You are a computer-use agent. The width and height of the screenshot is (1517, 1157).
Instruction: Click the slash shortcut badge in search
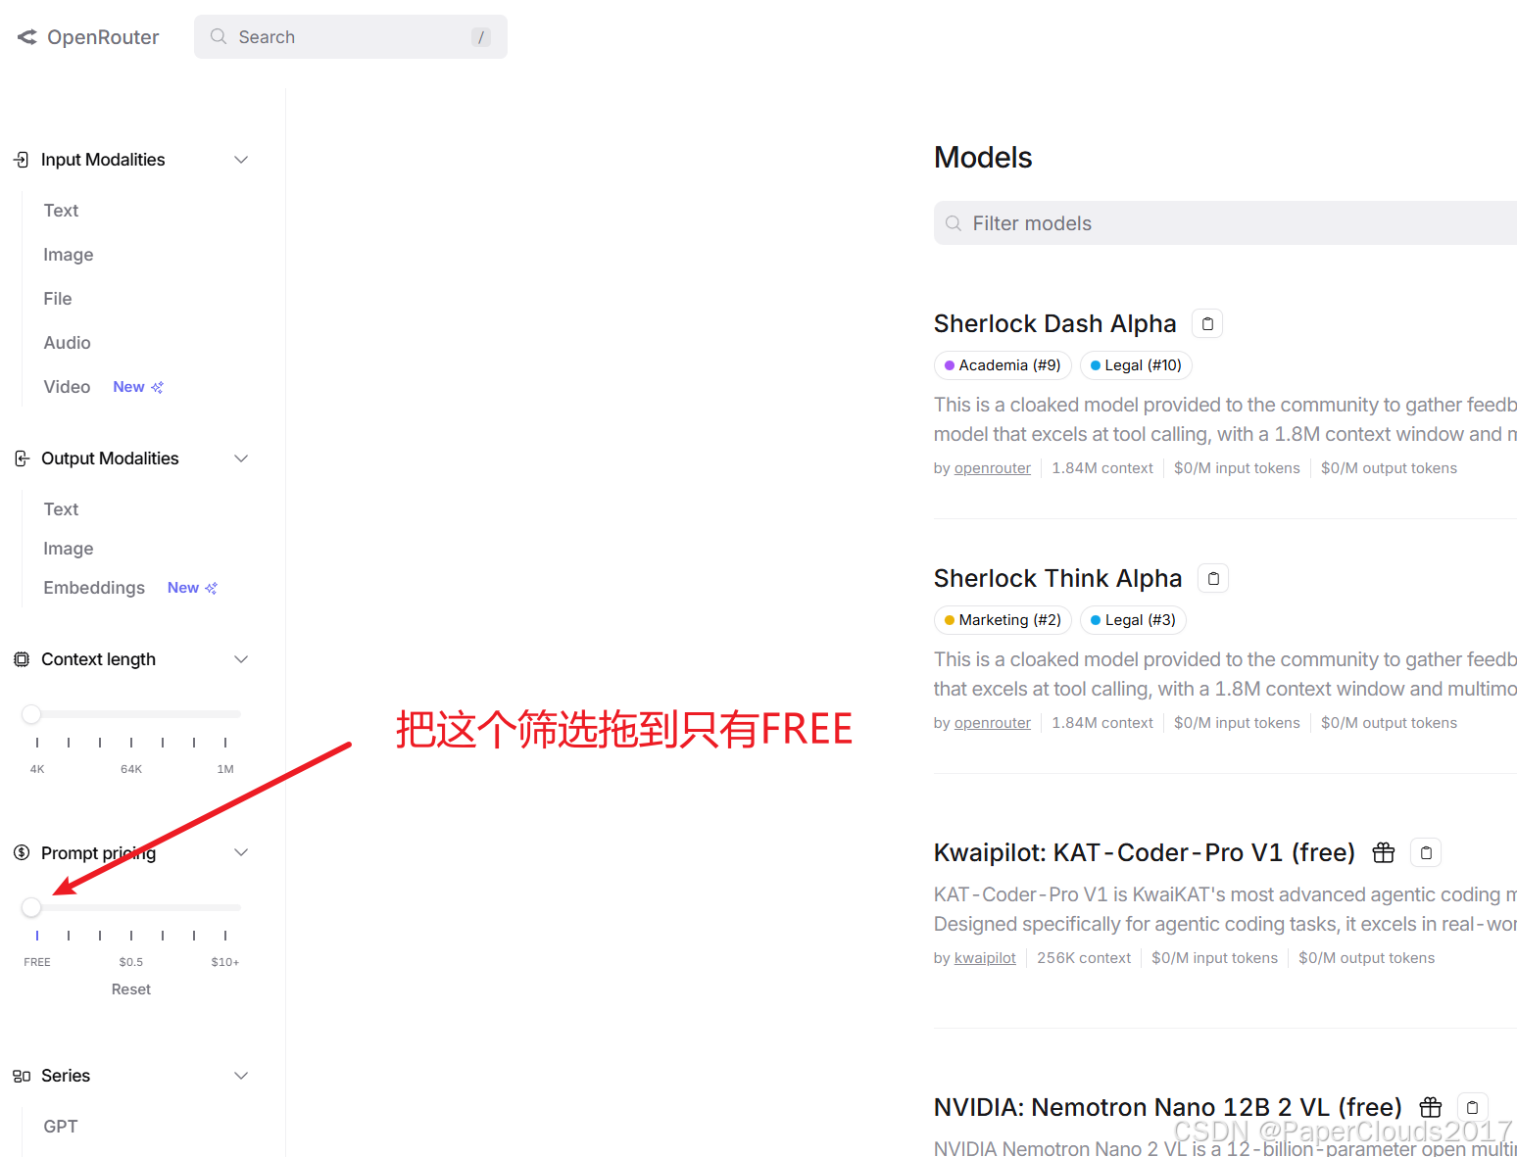[480, 37]
